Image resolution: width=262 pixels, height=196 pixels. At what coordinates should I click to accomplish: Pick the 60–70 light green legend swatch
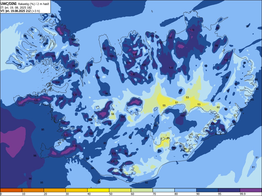[x=142, y=190]
